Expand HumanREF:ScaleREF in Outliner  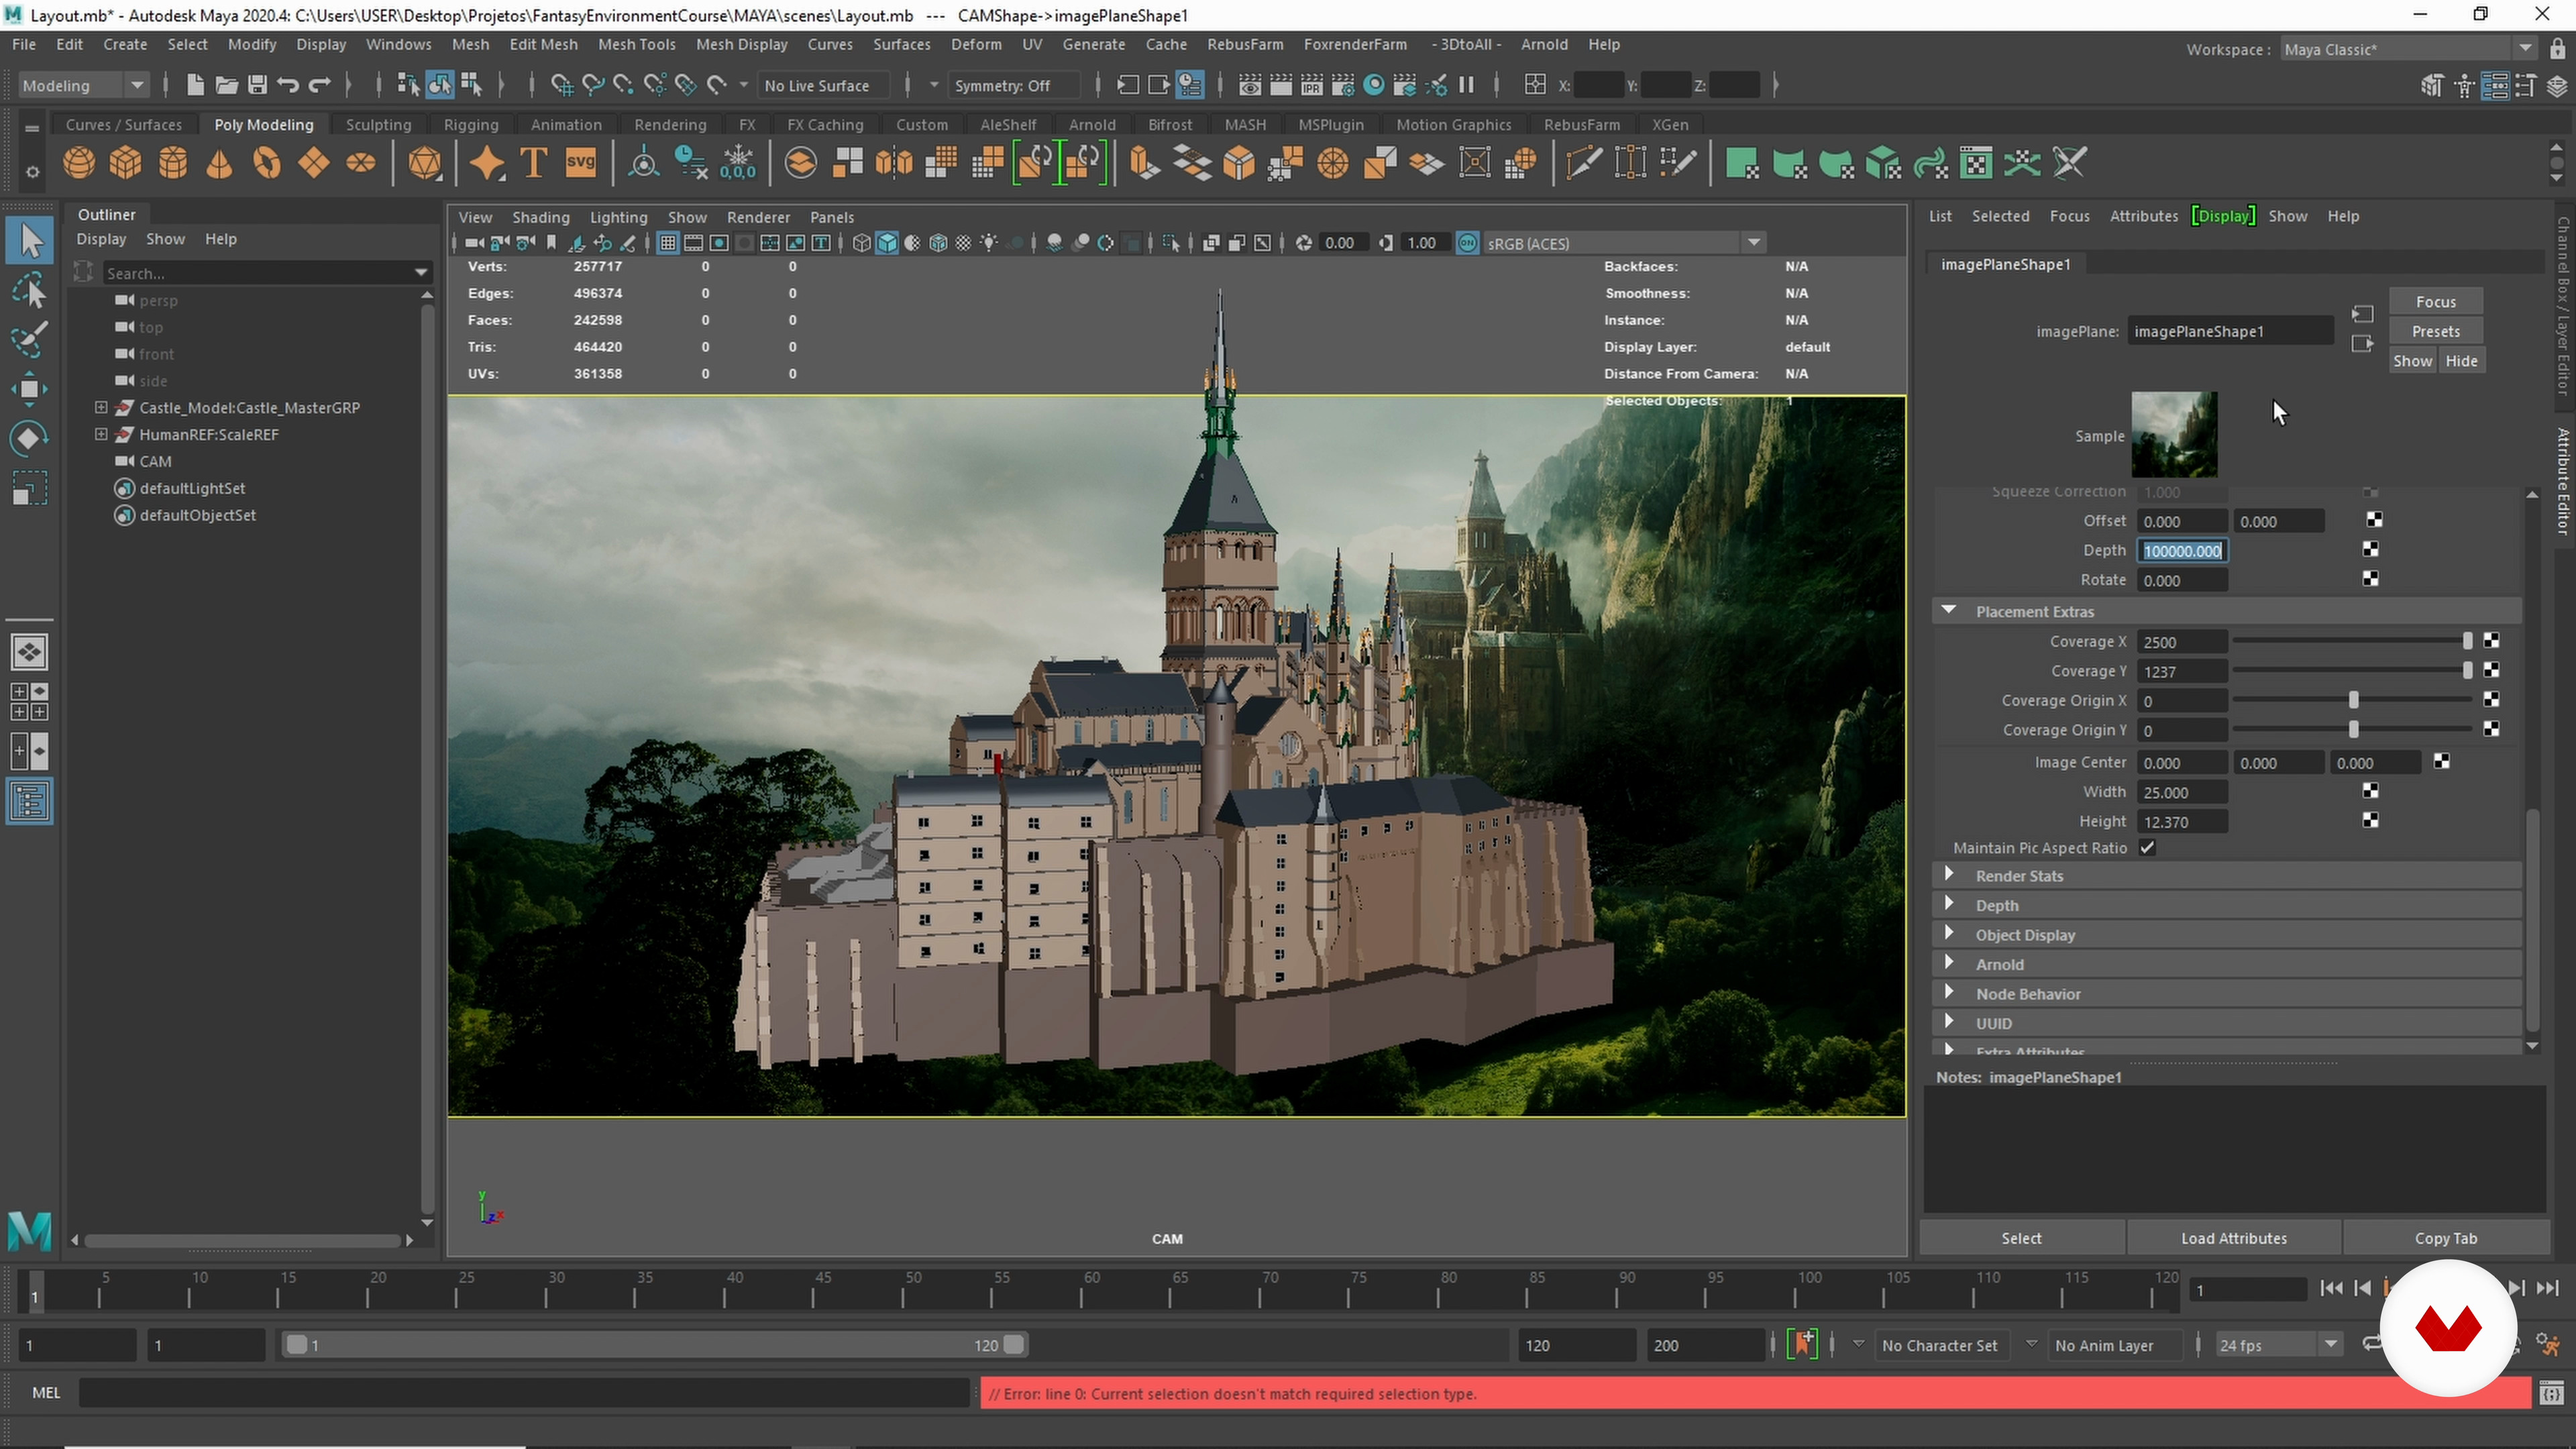[101, 434]
